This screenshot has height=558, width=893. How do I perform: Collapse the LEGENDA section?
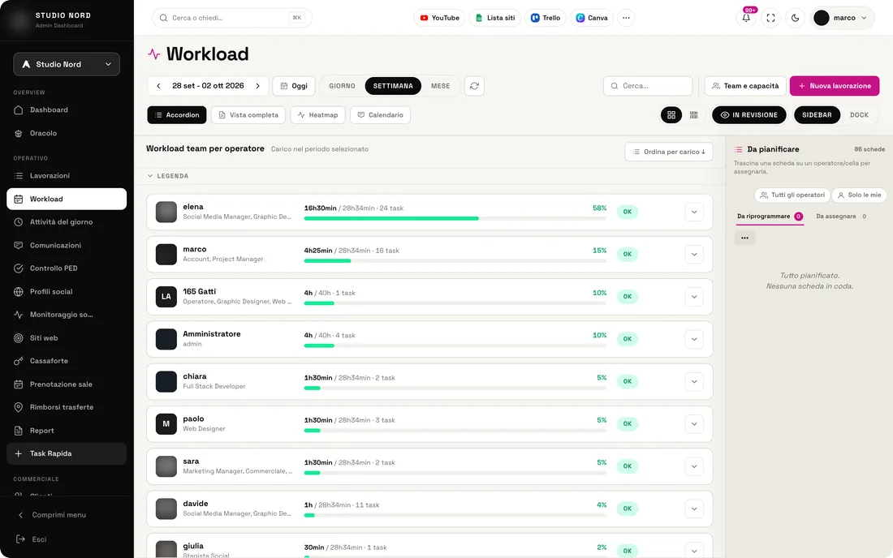pos(168,176)
